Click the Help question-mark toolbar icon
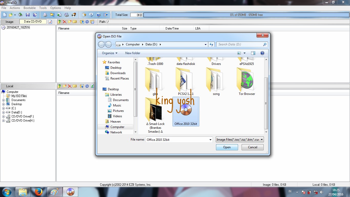350x197 pixels. tap(98, 15)
